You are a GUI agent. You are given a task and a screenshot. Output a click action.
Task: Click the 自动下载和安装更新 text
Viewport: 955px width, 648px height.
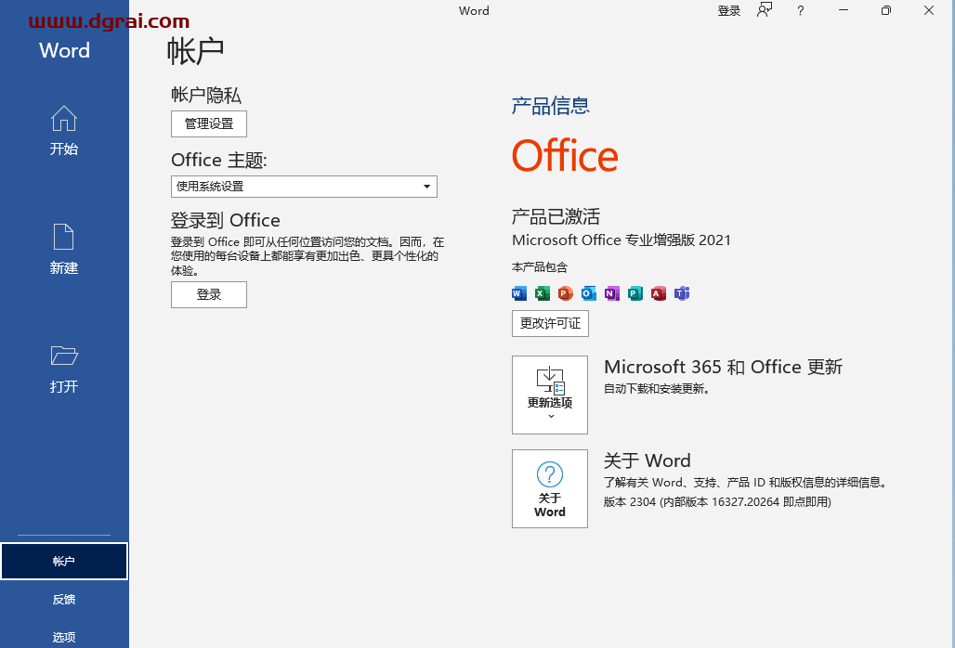pyautogui.click(x=657, y=388)
